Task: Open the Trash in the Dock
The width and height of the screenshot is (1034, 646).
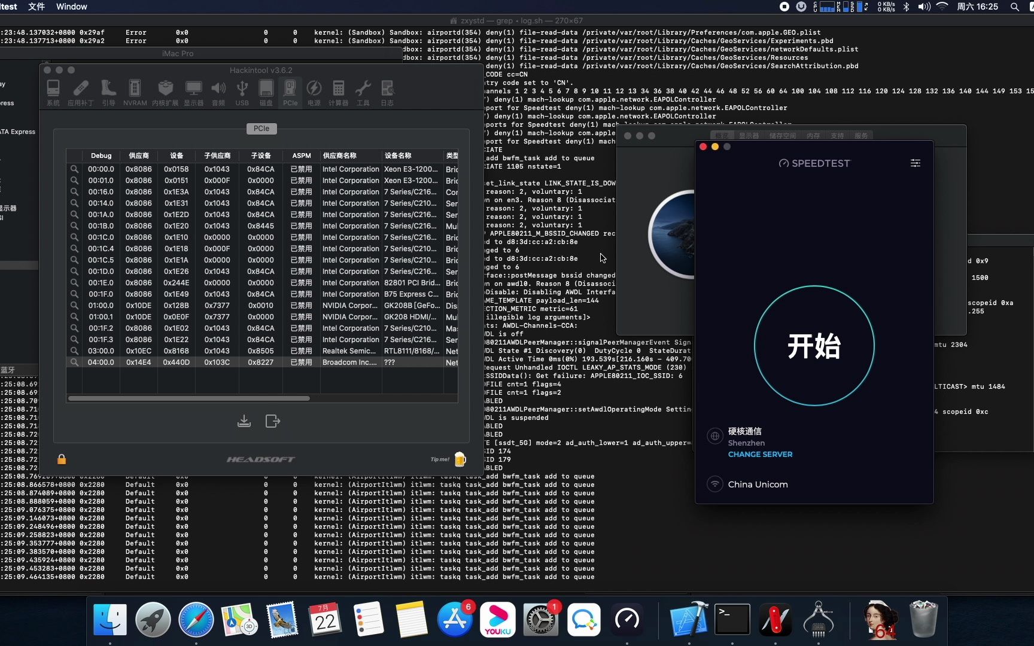Action: (x=924, y=620)
